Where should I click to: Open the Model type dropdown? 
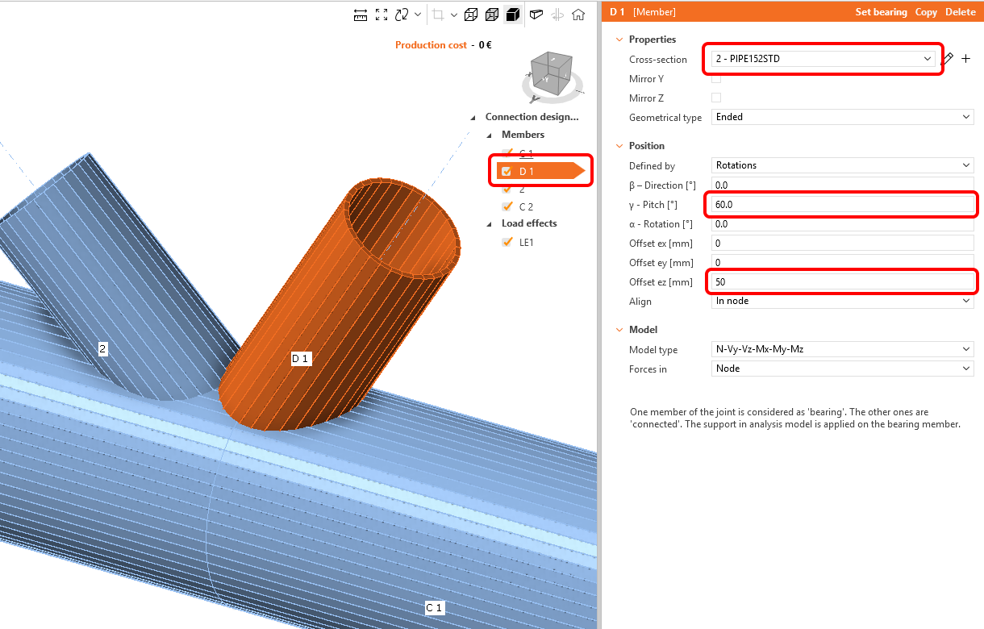coord(843,349)
